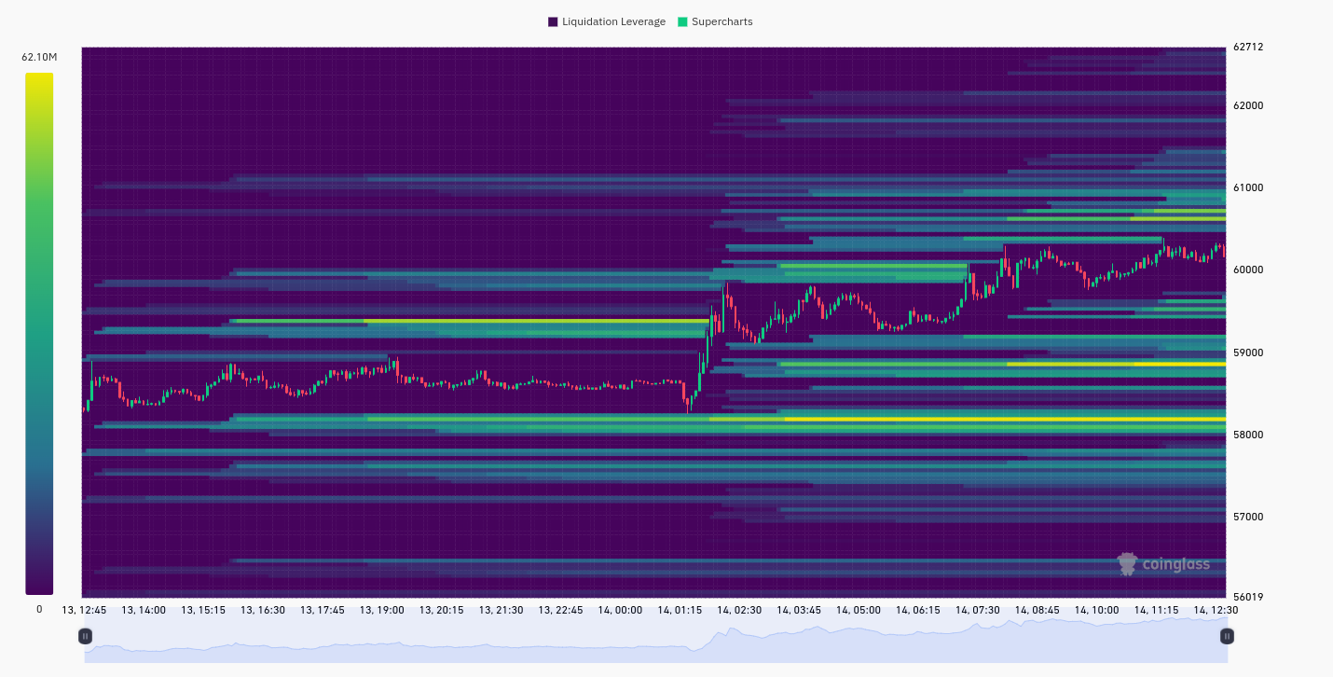Click the 57000 price axis label
The height and width of the screenshot is (677, 1333).
[x=1247, y=517]
